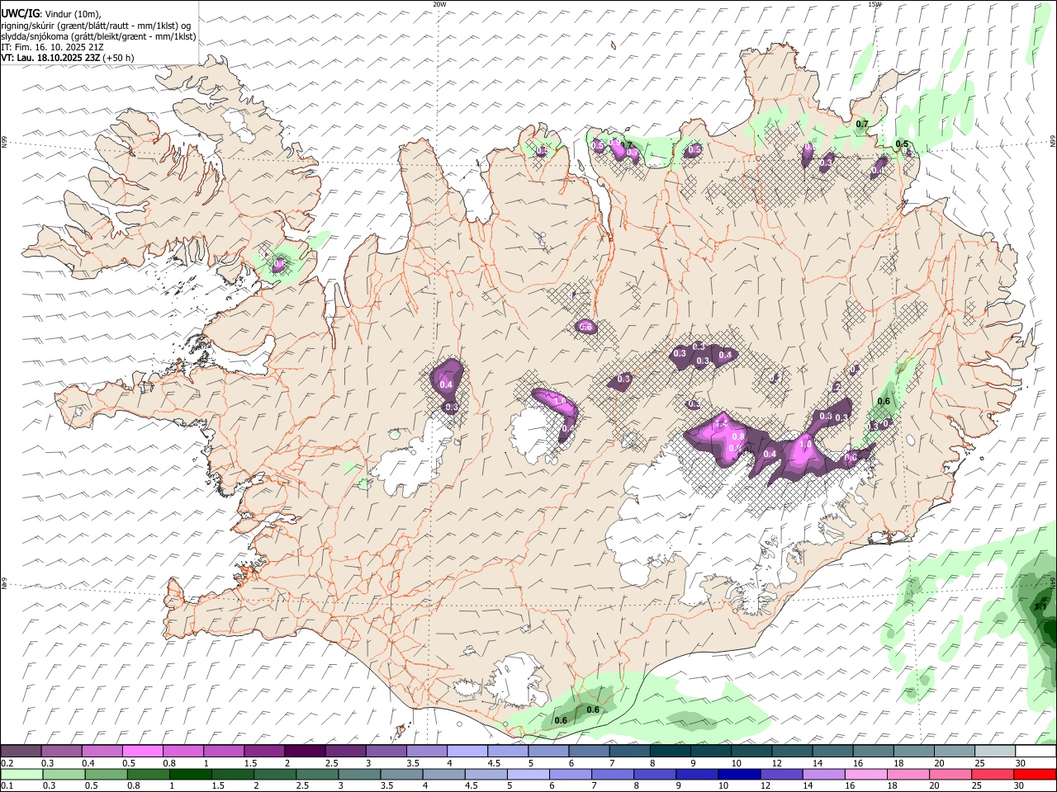Click the light pink 16 swatch, rain scale
Viewport: 1057px width, 792px height.
[865, 774]
